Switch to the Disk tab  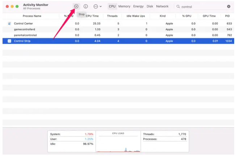[x=150, y=6]
